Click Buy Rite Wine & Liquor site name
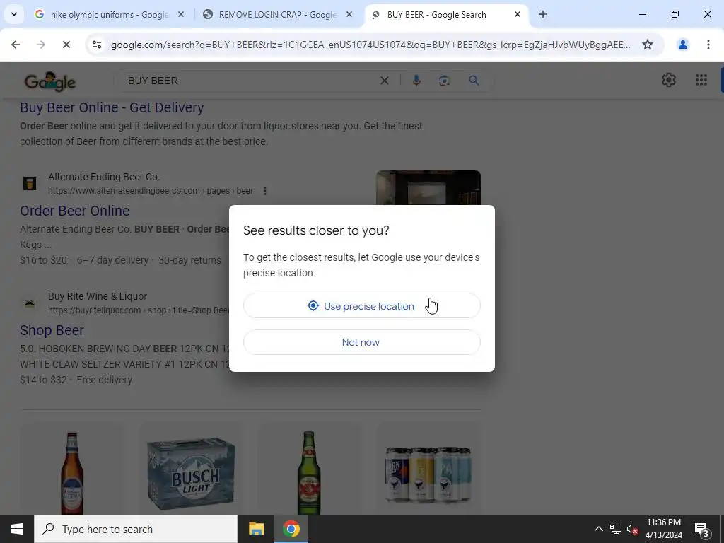Screen dimensions: 724x543 [98, 296]
